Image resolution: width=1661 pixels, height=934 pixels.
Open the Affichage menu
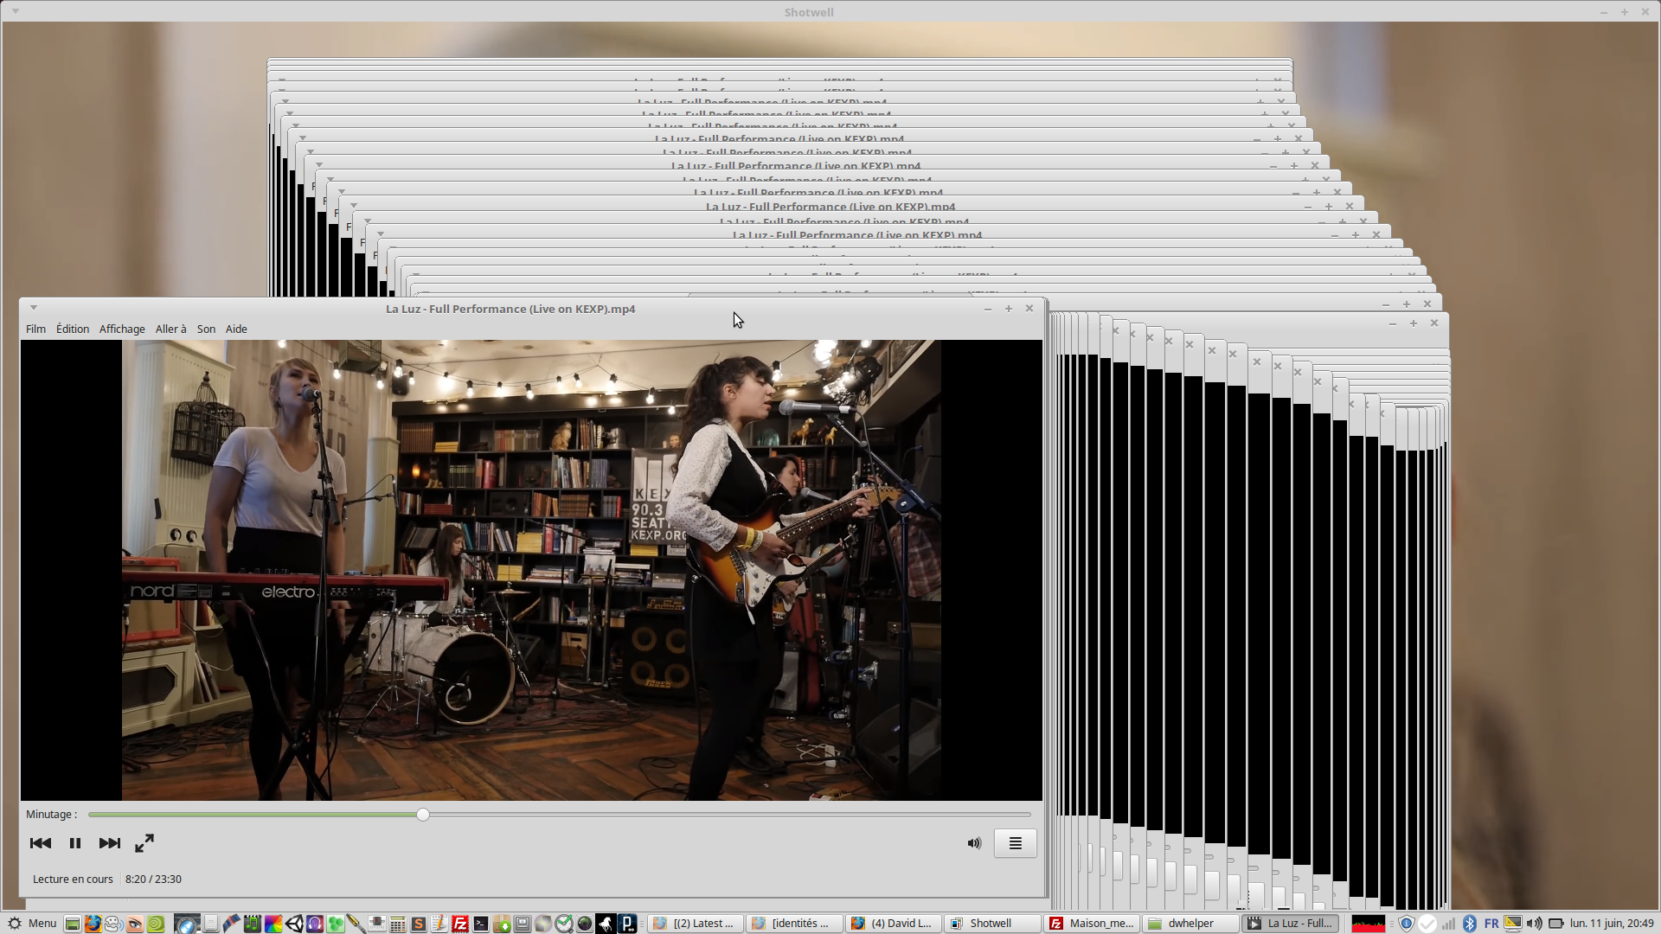pos(122,329)
